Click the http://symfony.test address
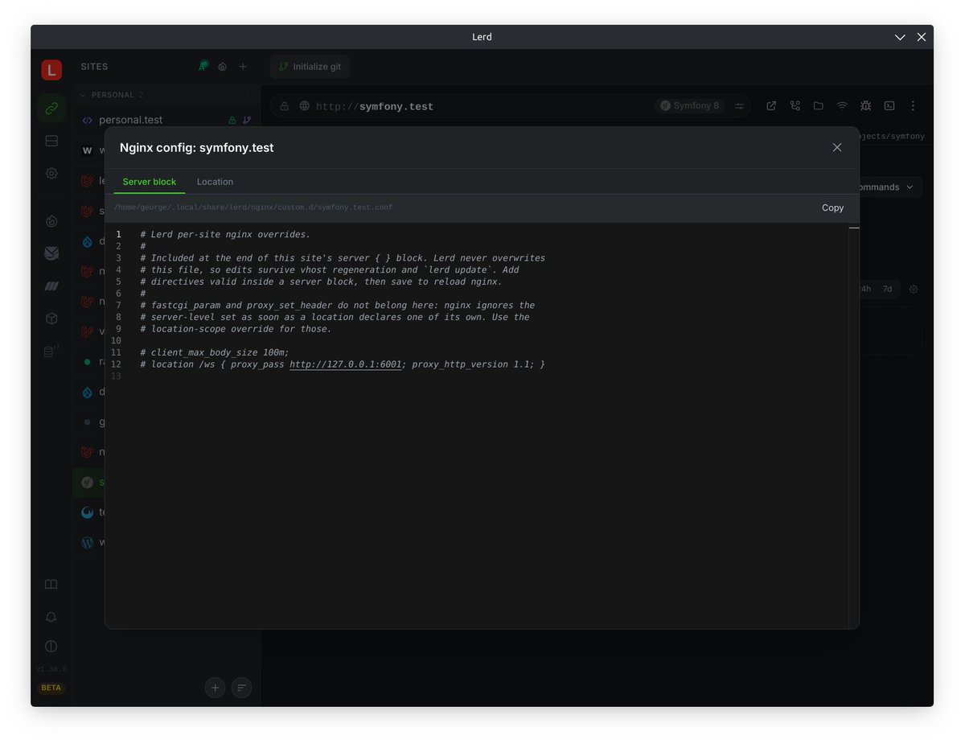The width and height of the screenshot is (965, 744). point(375,106)
